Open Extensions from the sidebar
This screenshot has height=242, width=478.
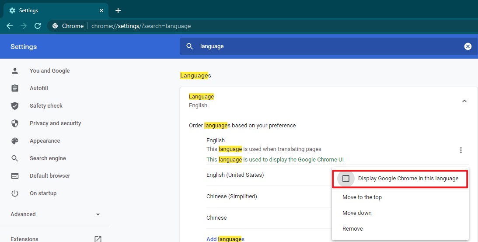point(24,239)
